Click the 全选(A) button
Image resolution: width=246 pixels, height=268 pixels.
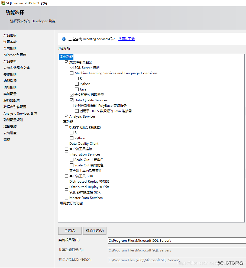point(70,231)
